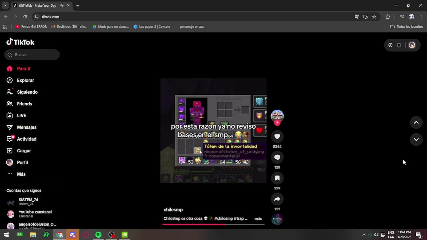This screenshot has height=240, width=427.
Task: Open the comments on the video
Action: click(277, 157)
